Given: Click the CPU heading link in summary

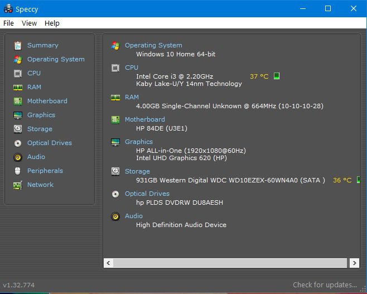Looking at the screenshot, I should (x=132, y=68).
